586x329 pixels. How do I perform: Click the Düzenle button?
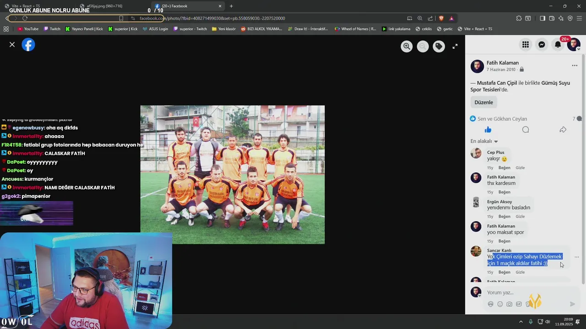point(483,102)
